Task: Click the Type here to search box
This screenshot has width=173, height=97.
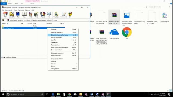Action: (x=25, y=94)
